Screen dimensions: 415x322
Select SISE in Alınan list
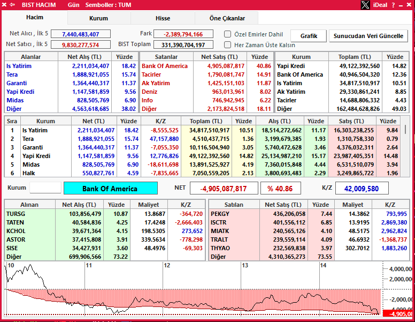(x=12, y=248)
